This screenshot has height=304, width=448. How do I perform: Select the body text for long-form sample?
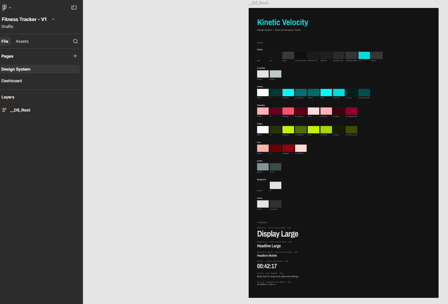(278, 276)
